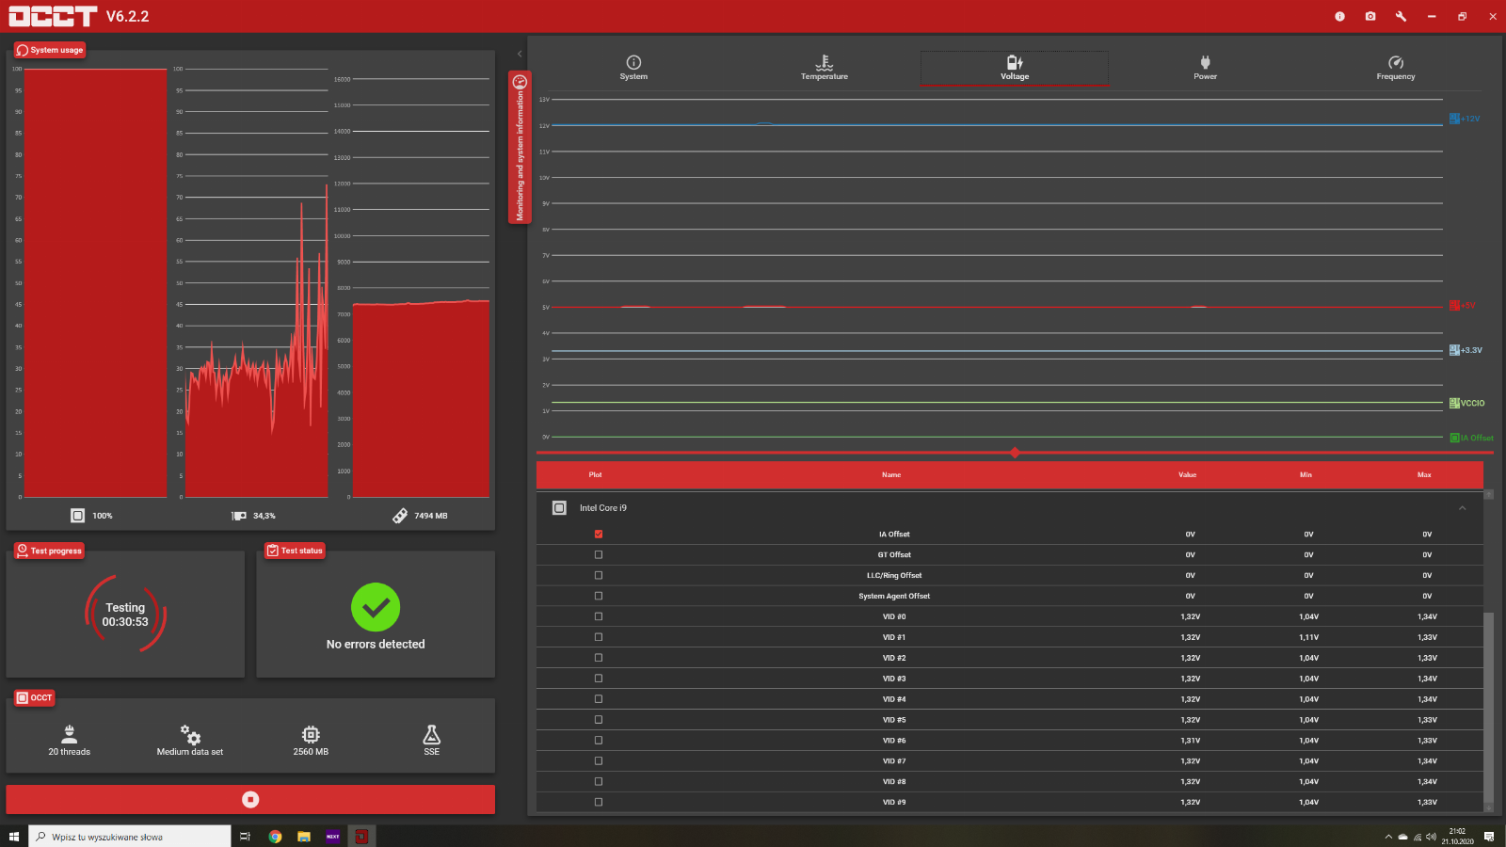Enable the VID #5 plot checkbox

599,720
